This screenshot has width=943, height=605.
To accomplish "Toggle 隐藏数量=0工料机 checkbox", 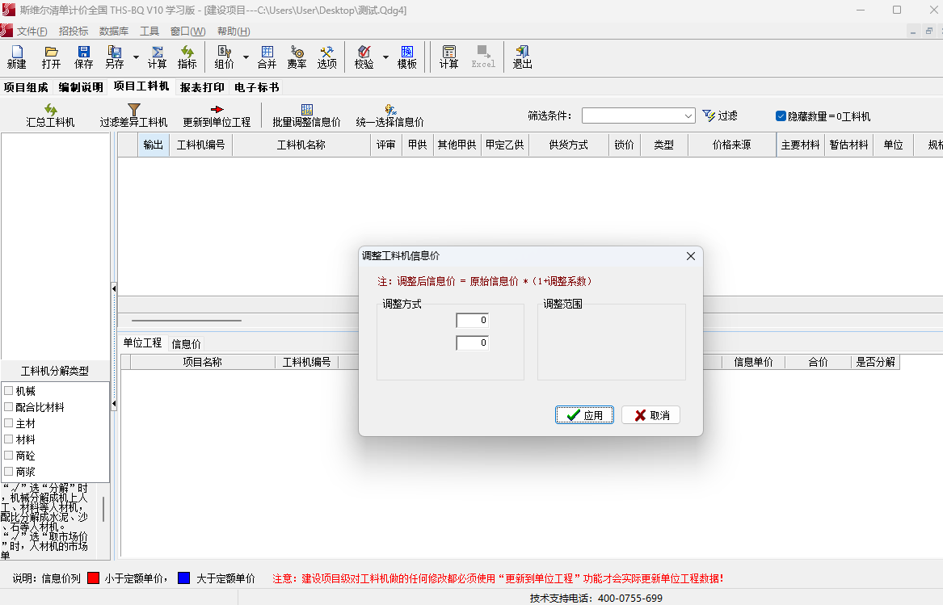I will (x=781, y=116).
